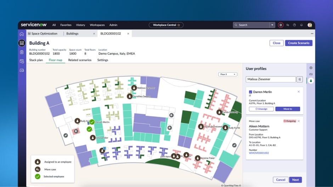The height and width of the screenshot is (187, 333).
Task: Open the Floor 3 dropdown
Action: [x=228, y=74]
